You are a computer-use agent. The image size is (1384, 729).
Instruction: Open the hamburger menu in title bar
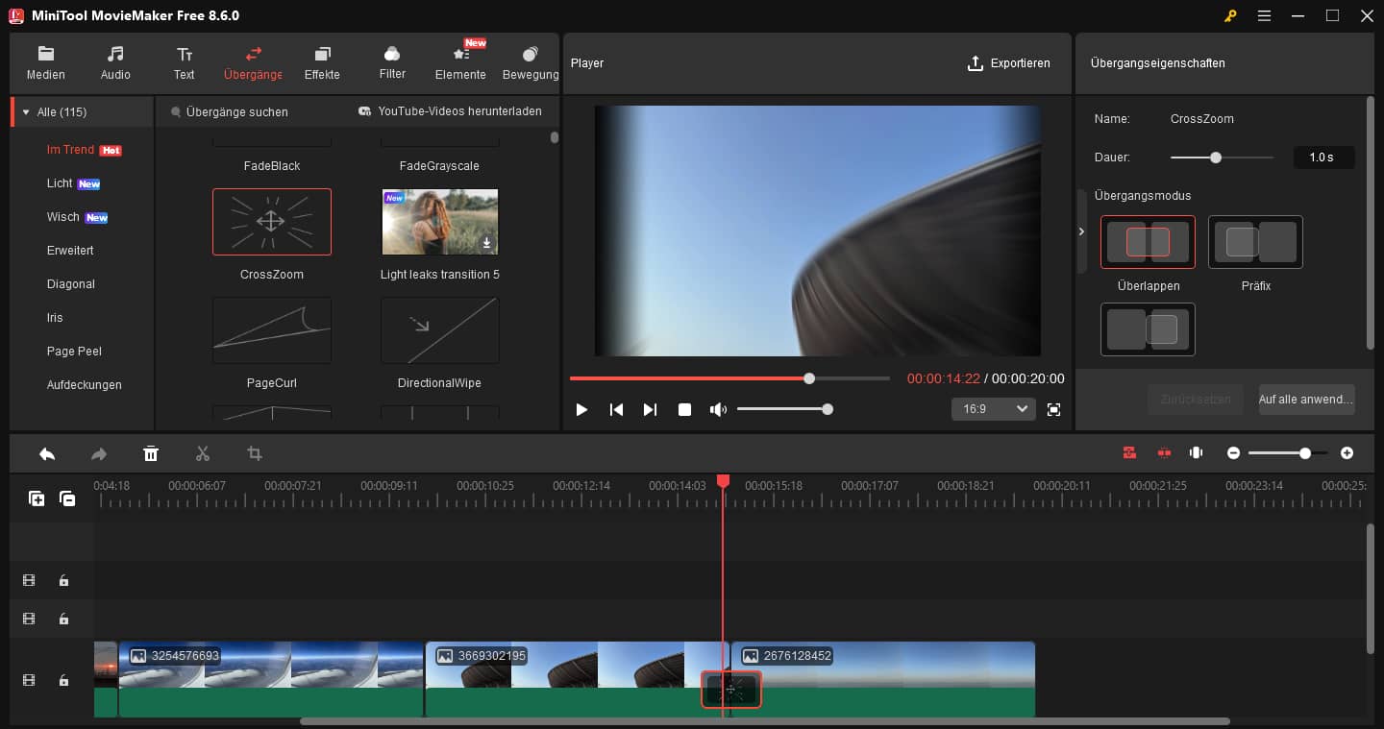[1264, 16]
